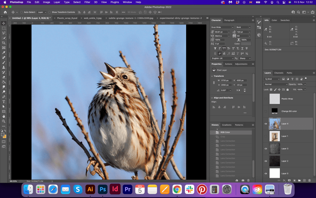
Task: Select the Lasso tool
Action: point(4,33)
